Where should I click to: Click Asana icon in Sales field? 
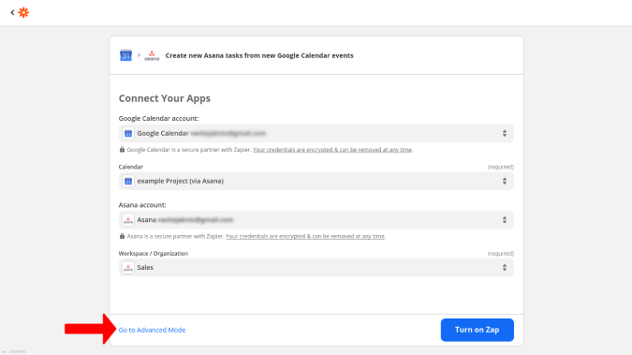[128, 268]
